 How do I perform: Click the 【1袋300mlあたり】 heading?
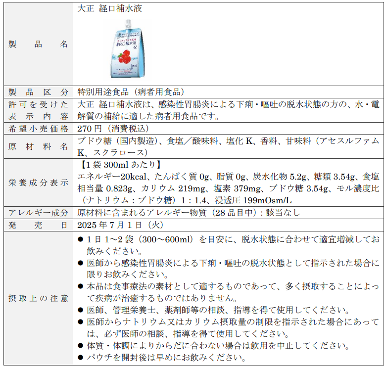click(x=118, y=164)
